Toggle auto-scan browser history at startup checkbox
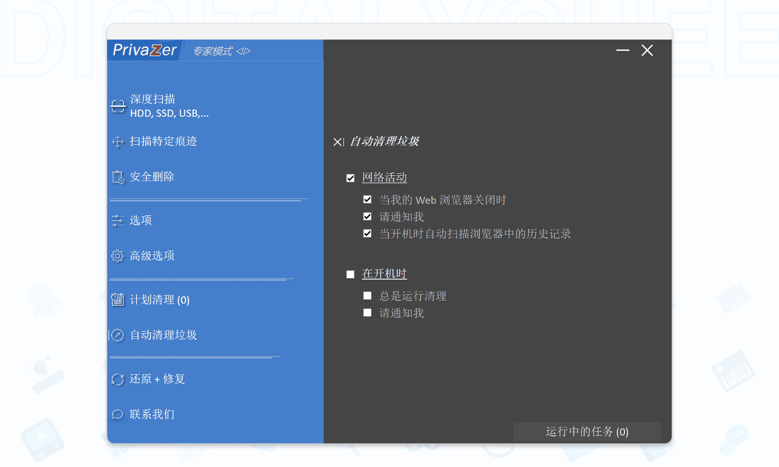Screen dimensions: 779x467 (x=368, y=233)
